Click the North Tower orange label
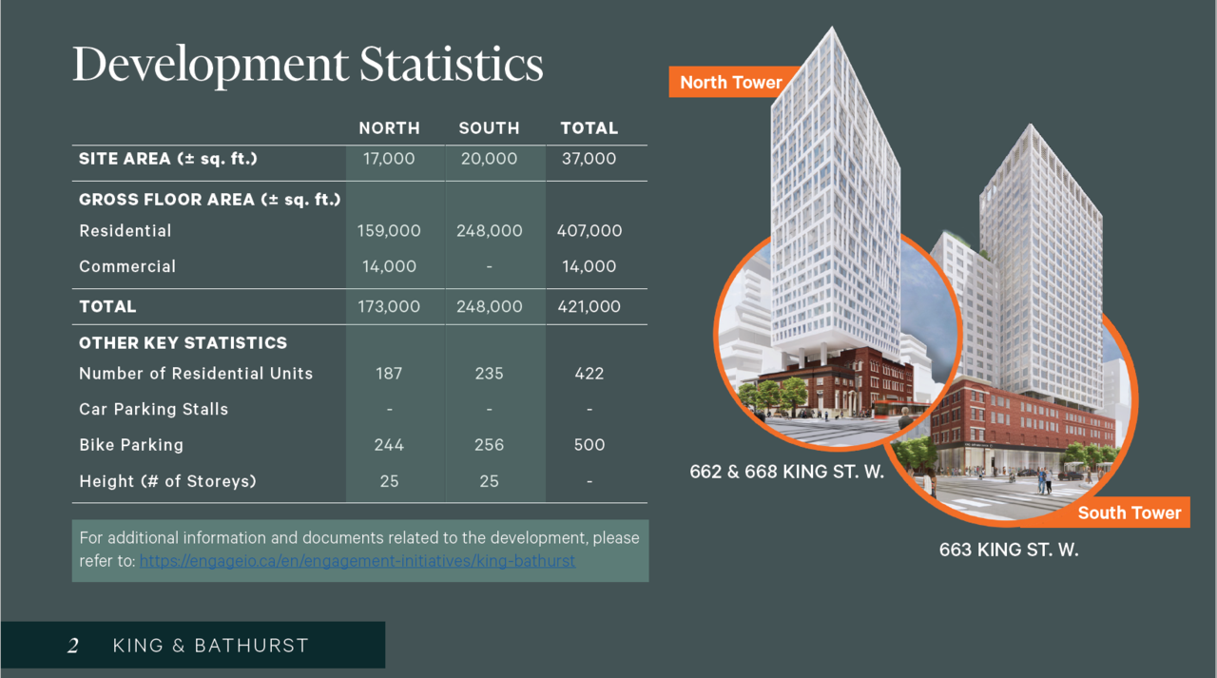The image size is (1217, 678). (x=730, y=82)
